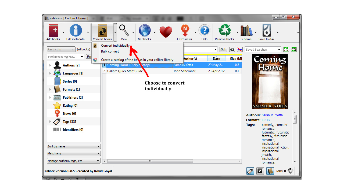Open the Restrict to dropdown
344x193 pixels.
point(61,49)
